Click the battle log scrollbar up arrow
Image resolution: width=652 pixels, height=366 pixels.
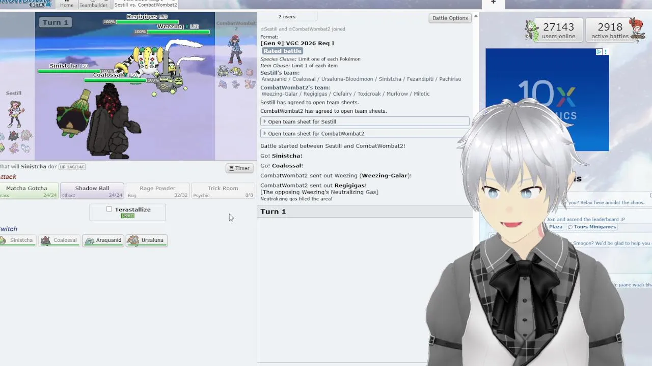point(476,16)
